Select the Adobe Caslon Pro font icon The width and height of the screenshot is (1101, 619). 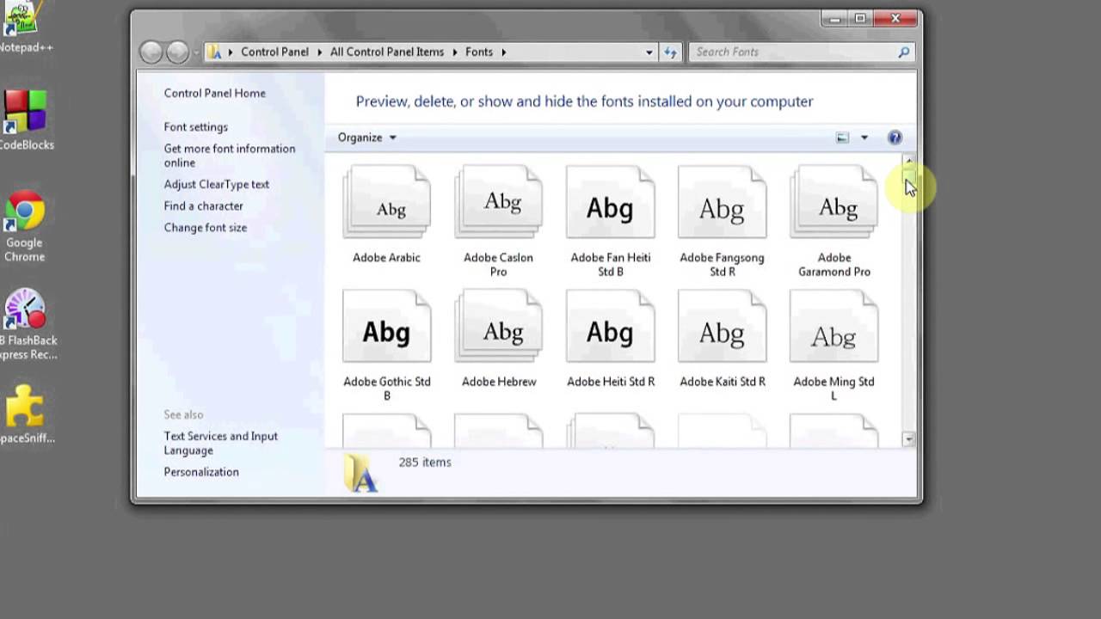coord(498,202)
